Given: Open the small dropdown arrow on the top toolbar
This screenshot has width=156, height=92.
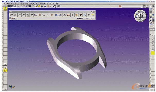Looking at the screenshot, I should tap(51, 6).
